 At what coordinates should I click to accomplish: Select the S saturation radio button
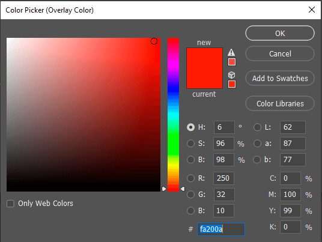click(x=190, y=144)
